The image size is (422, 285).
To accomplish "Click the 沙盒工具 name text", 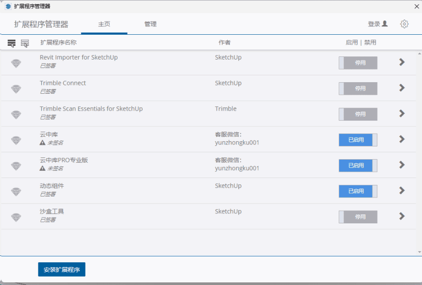I will pos(52,211).
